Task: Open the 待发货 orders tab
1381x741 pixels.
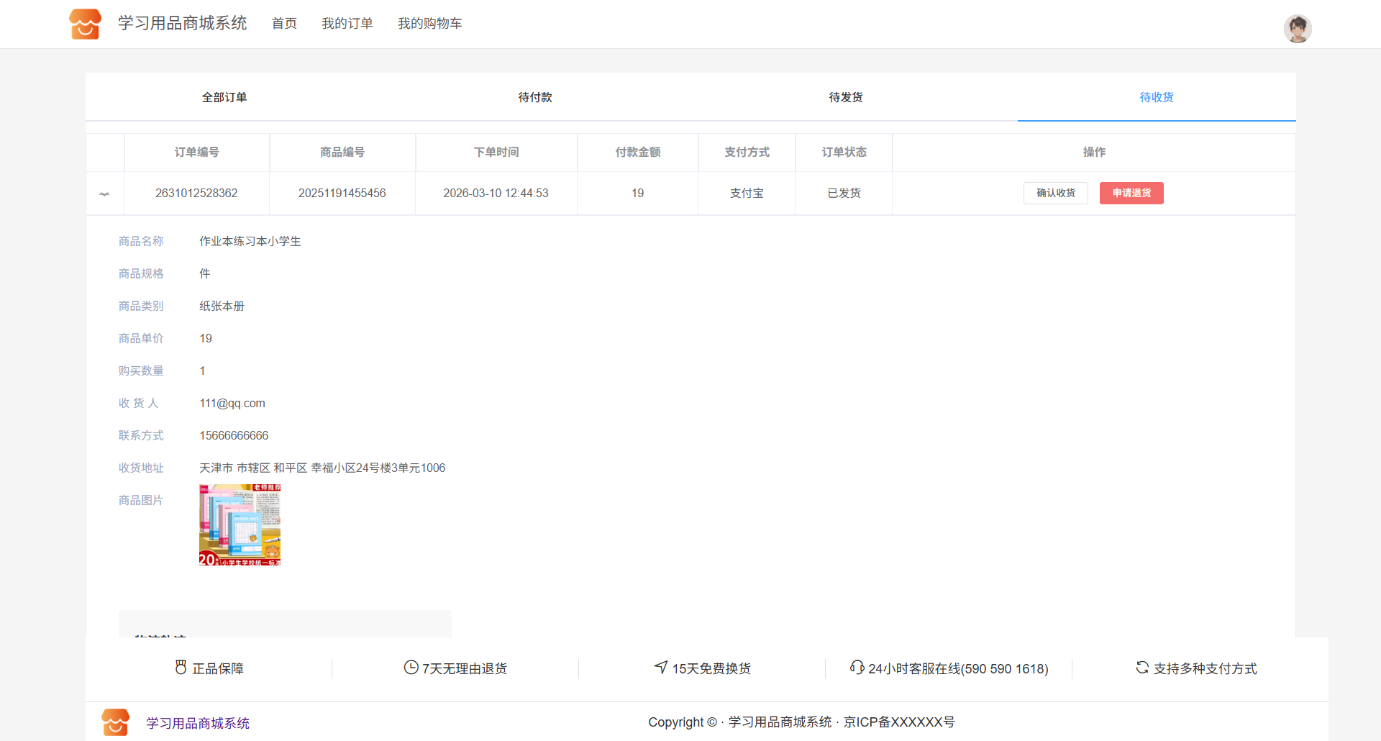Action: tap(846, 97)
